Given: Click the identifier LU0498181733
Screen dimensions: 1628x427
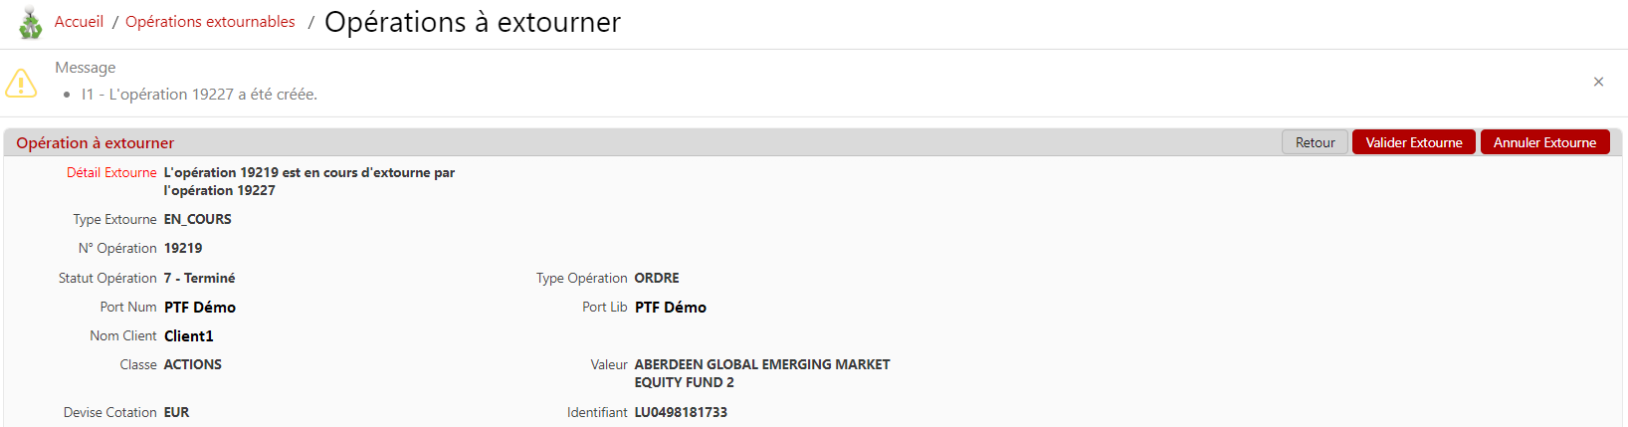Looking at the screenshot, I should click(681, 412).
